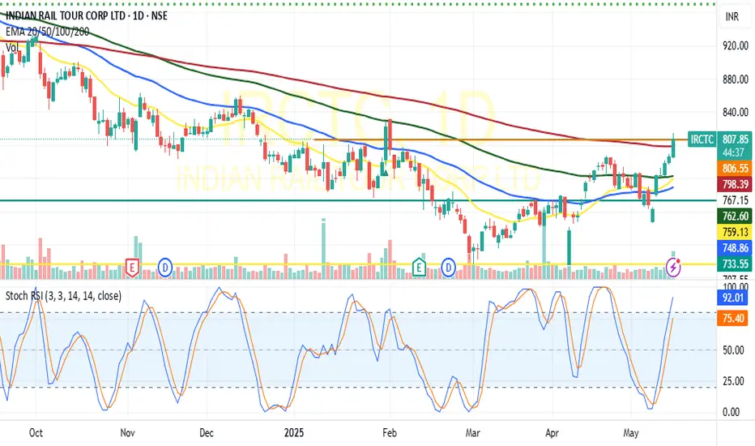Click the May label on time axis
The image size is (755, 446).
pos(631,432)
